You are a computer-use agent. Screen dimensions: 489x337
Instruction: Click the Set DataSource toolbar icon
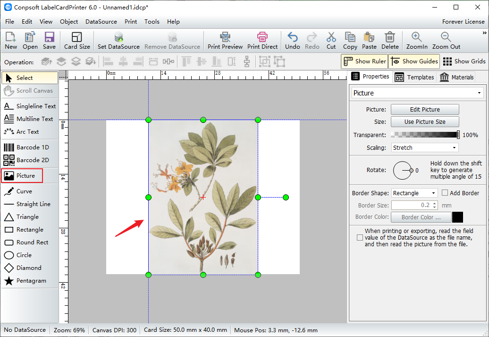(x=118, y=41)
